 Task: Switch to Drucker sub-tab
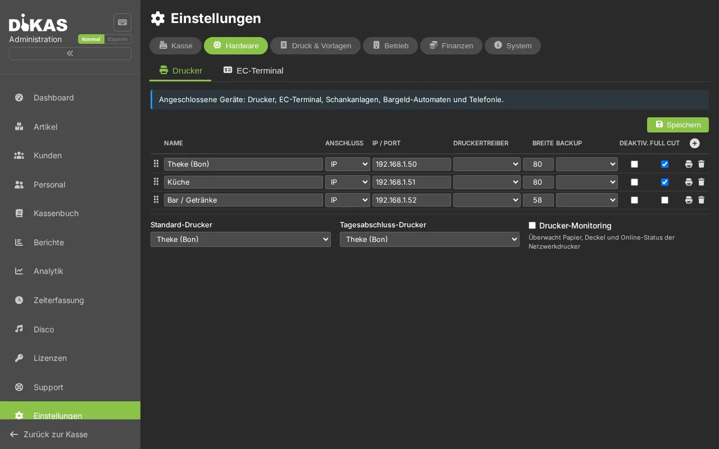click(x=180, y=71)
